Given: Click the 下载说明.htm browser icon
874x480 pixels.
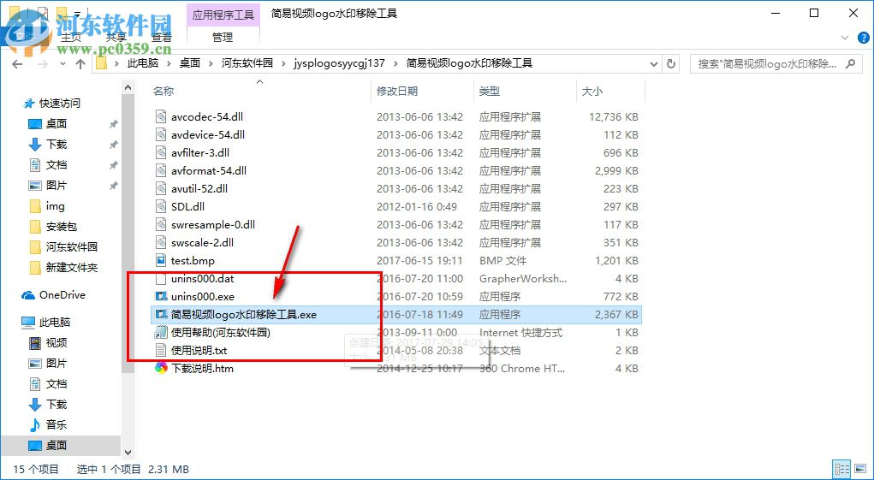Looking at the screenshot, I should (x=161, y=368).
